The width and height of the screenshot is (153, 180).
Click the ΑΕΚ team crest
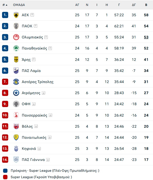(16, 15)
